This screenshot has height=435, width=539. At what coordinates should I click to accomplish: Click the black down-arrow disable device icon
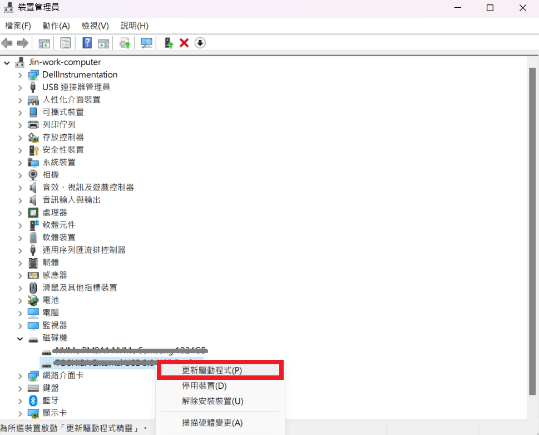tap(200, 43)
